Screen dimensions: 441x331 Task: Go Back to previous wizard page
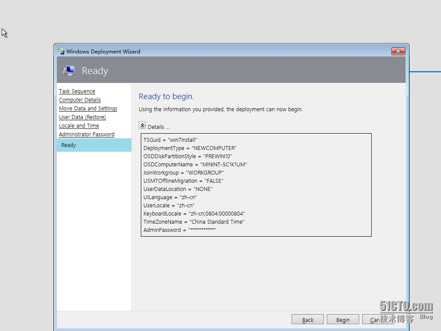coord(307,320)
